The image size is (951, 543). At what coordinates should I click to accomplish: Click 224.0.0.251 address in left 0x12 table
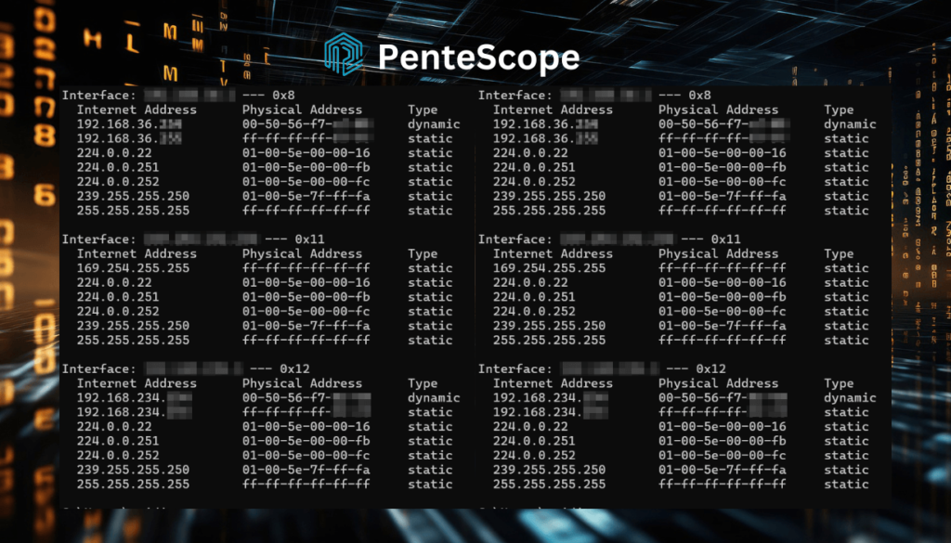(x=118, y=441)
